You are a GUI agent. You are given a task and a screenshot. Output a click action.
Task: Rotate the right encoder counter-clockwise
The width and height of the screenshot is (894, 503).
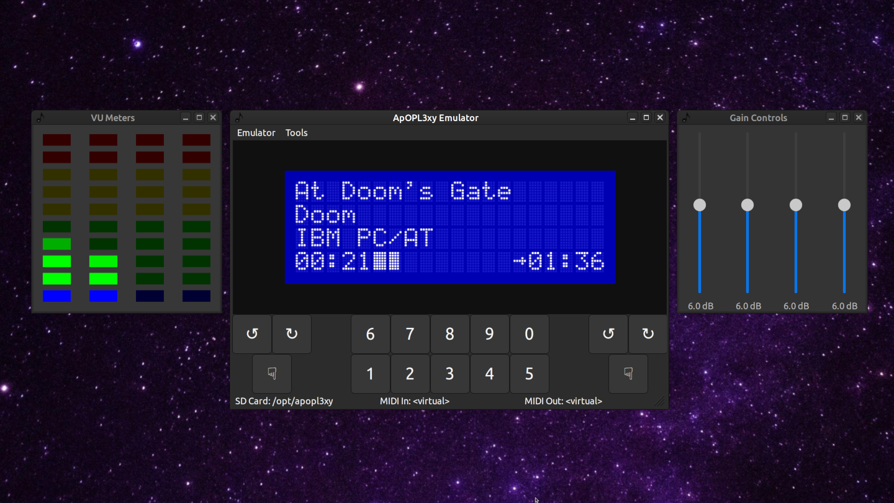tap(608, 334)
